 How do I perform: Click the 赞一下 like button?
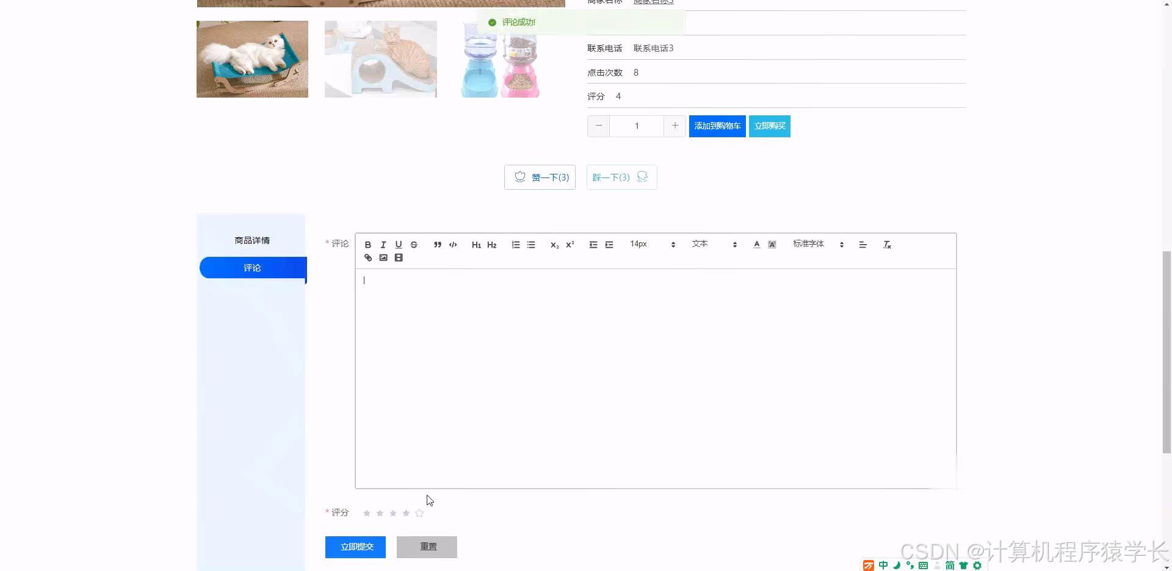coord(540,177)
